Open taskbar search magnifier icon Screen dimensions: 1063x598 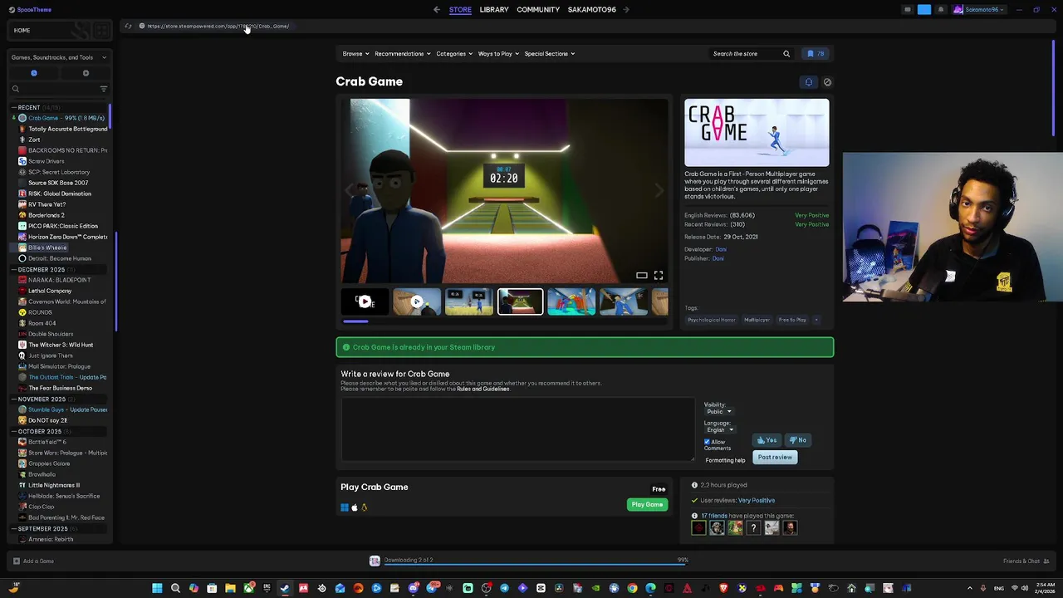click(x=175, y=589)
